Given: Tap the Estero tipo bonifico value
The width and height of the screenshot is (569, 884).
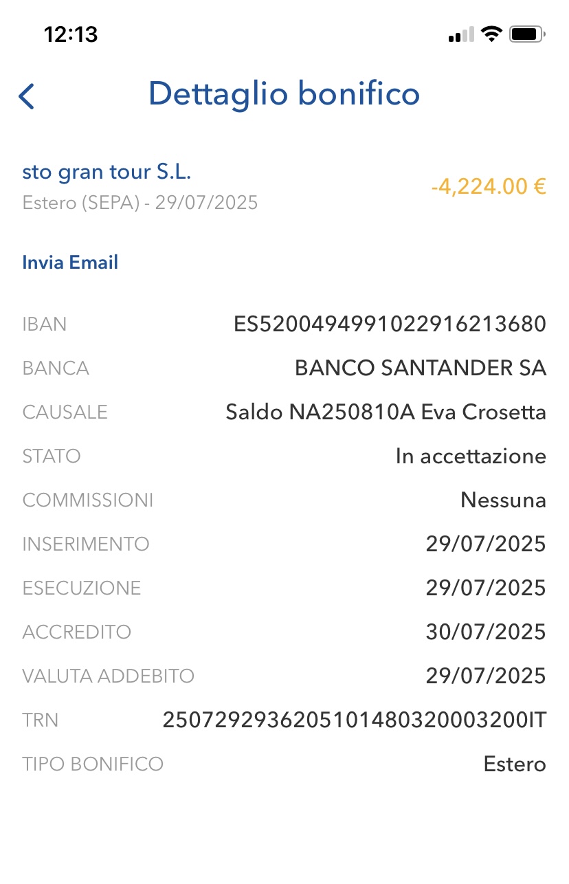Looking at the screenshot, I should [515, 764].
